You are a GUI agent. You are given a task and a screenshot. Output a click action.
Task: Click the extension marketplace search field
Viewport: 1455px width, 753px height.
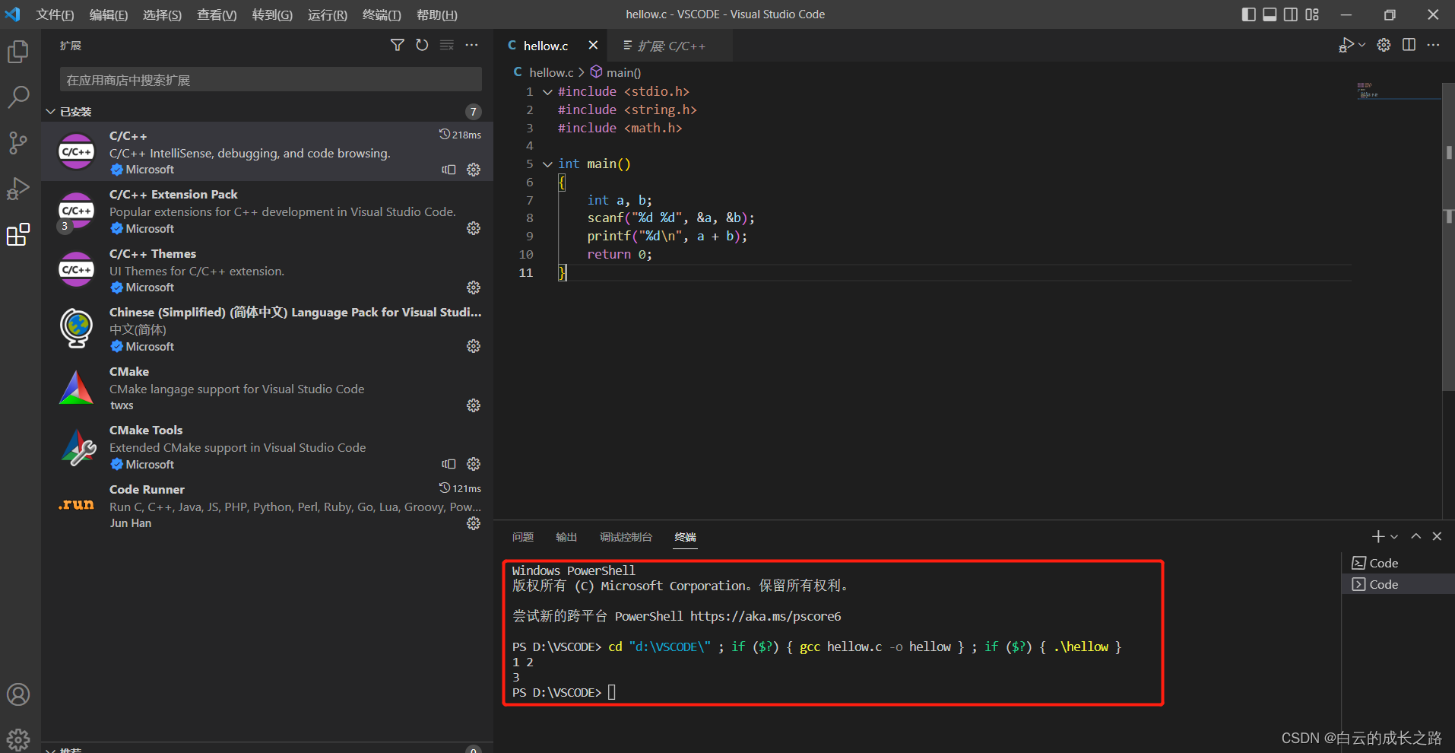pos(271,80)
